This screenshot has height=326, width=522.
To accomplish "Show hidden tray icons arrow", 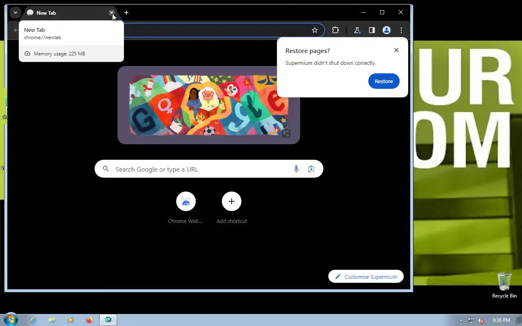I will click(461, 320).
